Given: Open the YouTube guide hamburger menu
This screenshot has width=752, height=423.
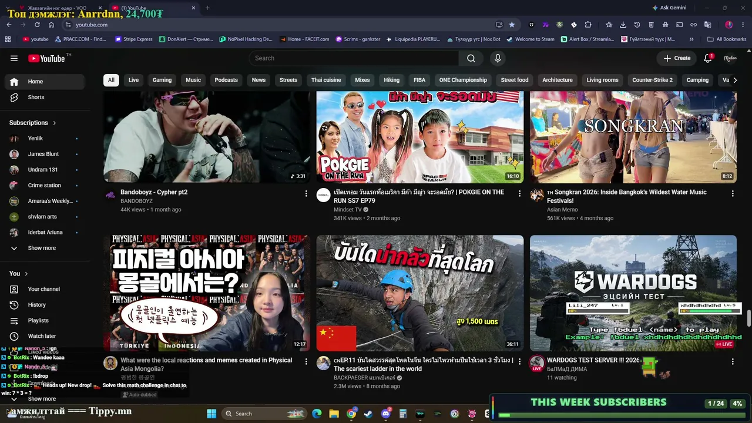Looking at the screenshot, I should coord(14,58).
